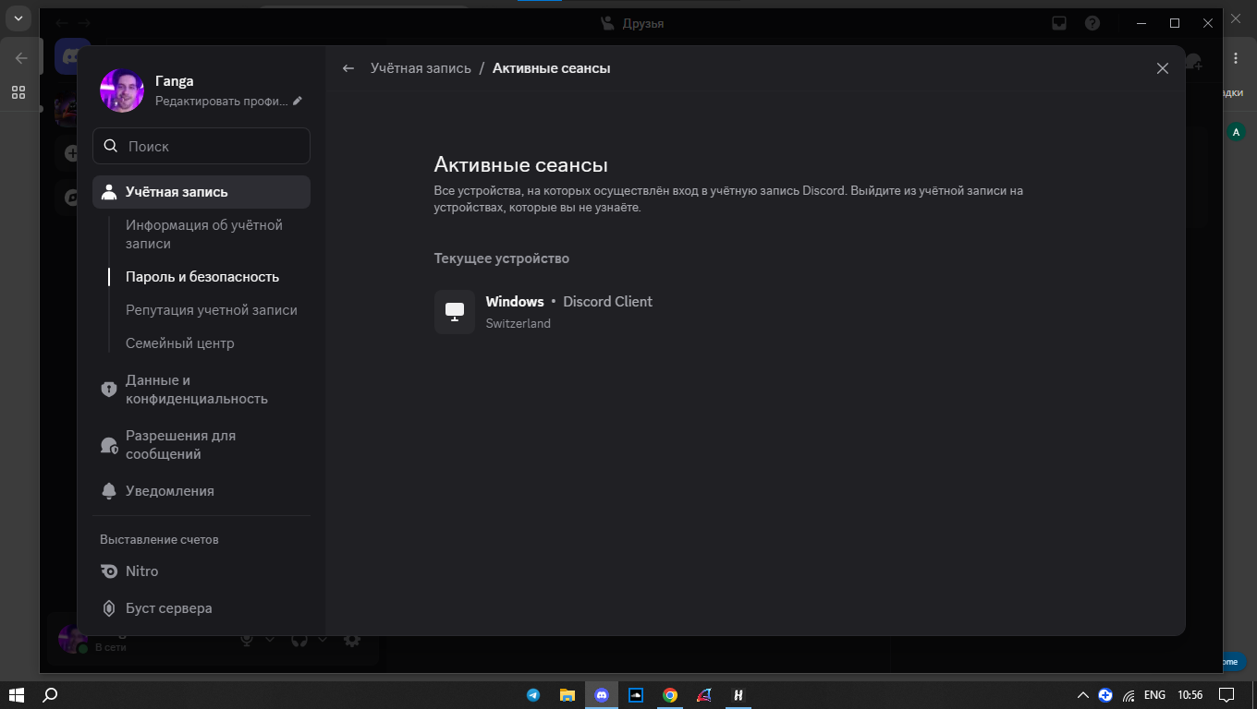The height and width of the screenshot is (709, 1257).
Task: Click the Discord user settings gear icon
Action: (352, 639)
